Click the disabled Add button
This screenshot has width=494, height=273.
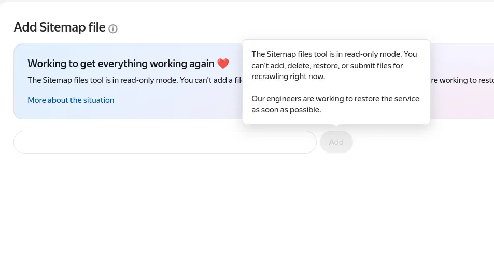click(336, 142)
